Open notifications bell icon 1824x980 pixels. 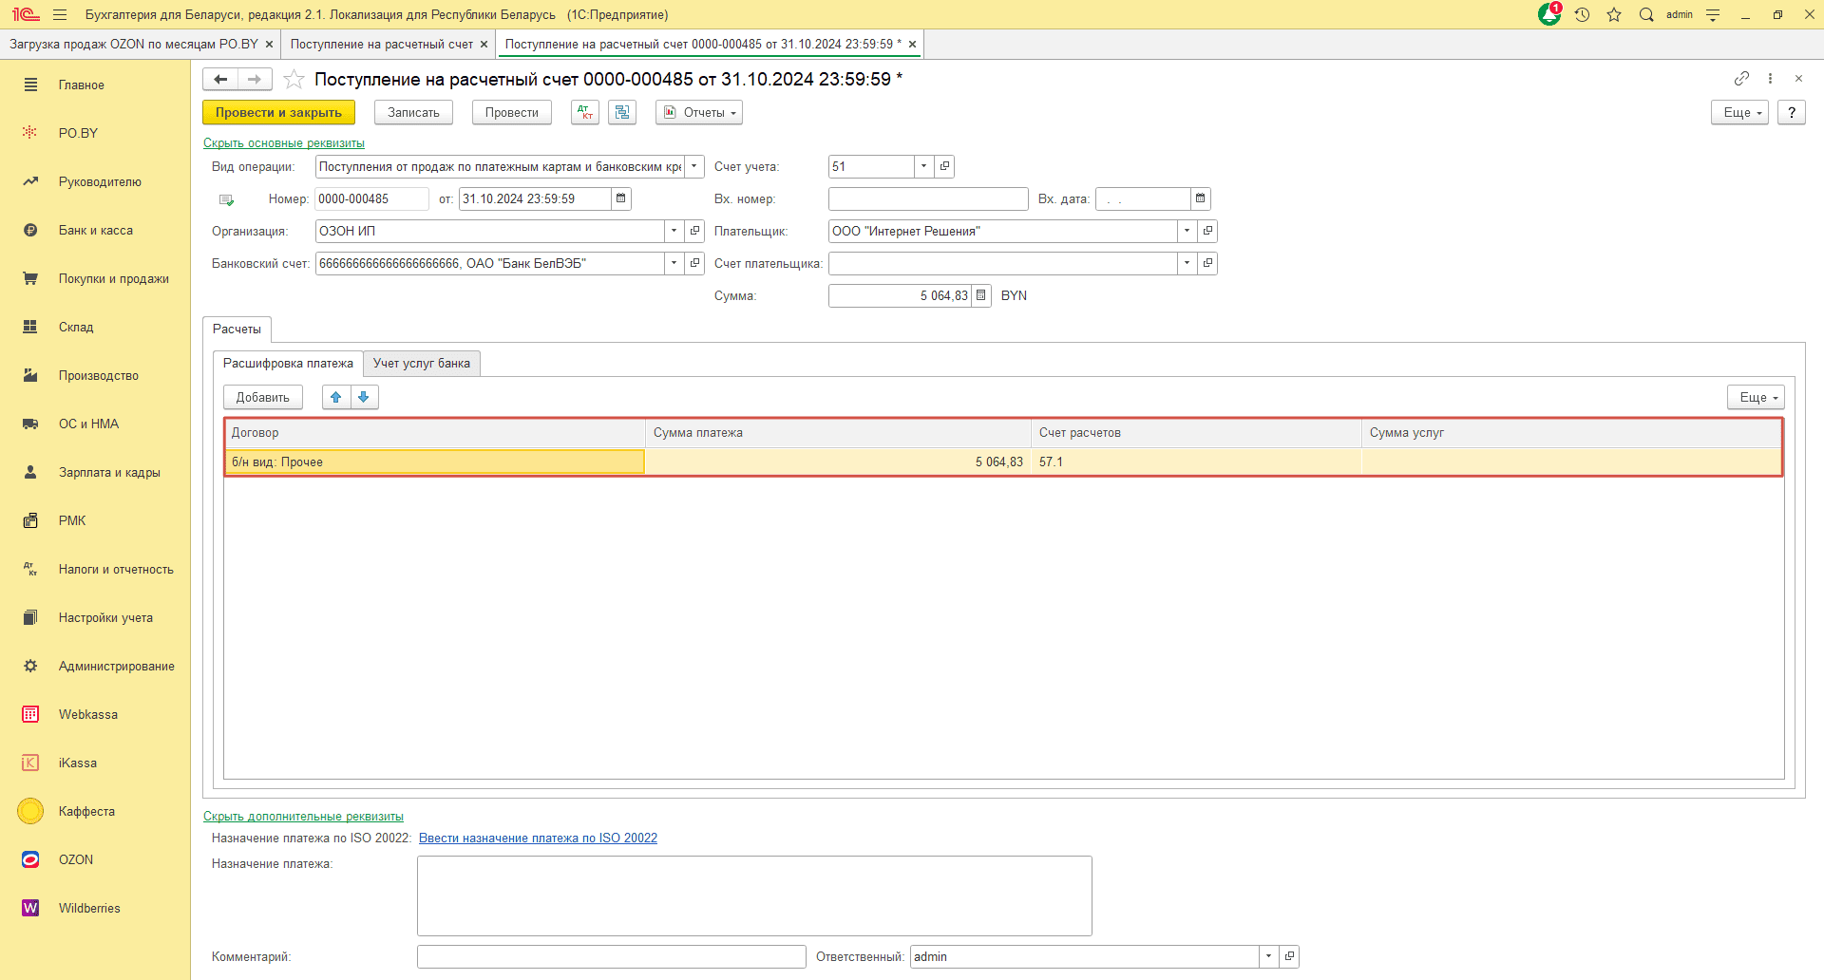[1549, 14]
